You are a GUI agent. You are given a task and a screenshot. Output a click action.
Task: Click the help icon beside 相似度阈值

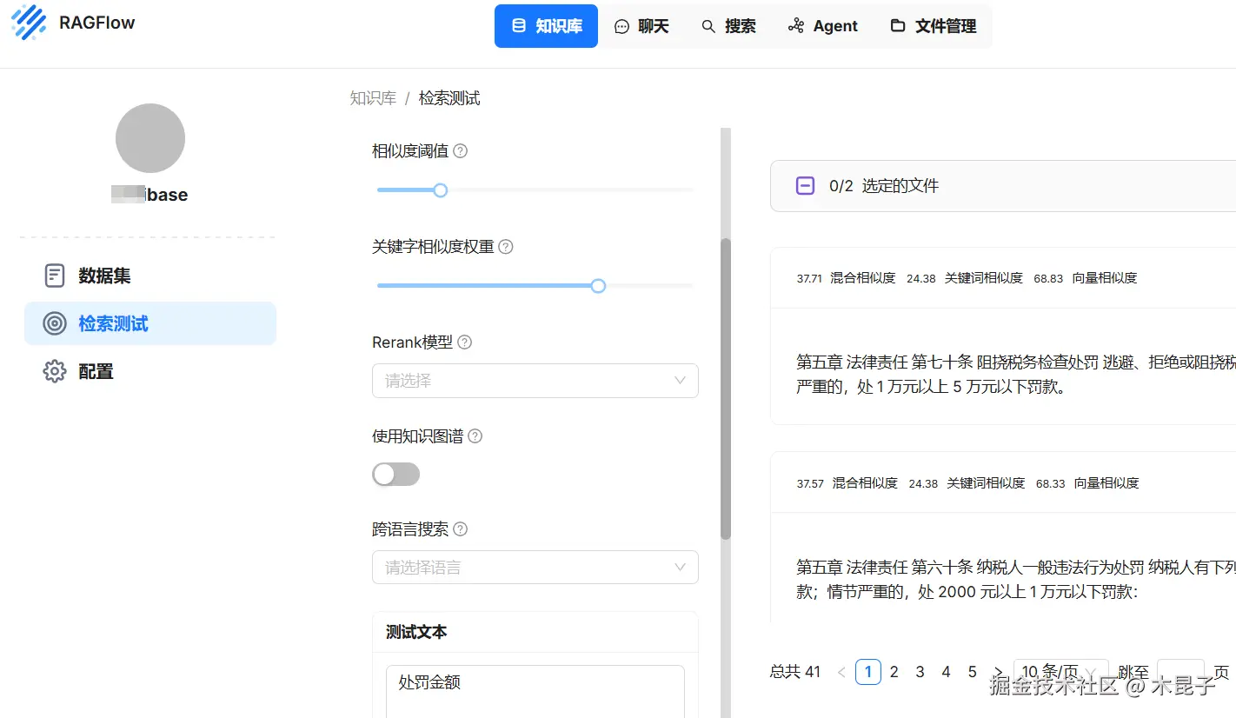point(461,150)
